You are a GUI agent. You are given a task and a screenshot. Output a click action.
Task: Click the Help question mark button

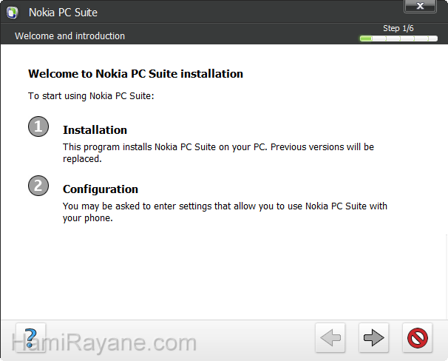30,338
